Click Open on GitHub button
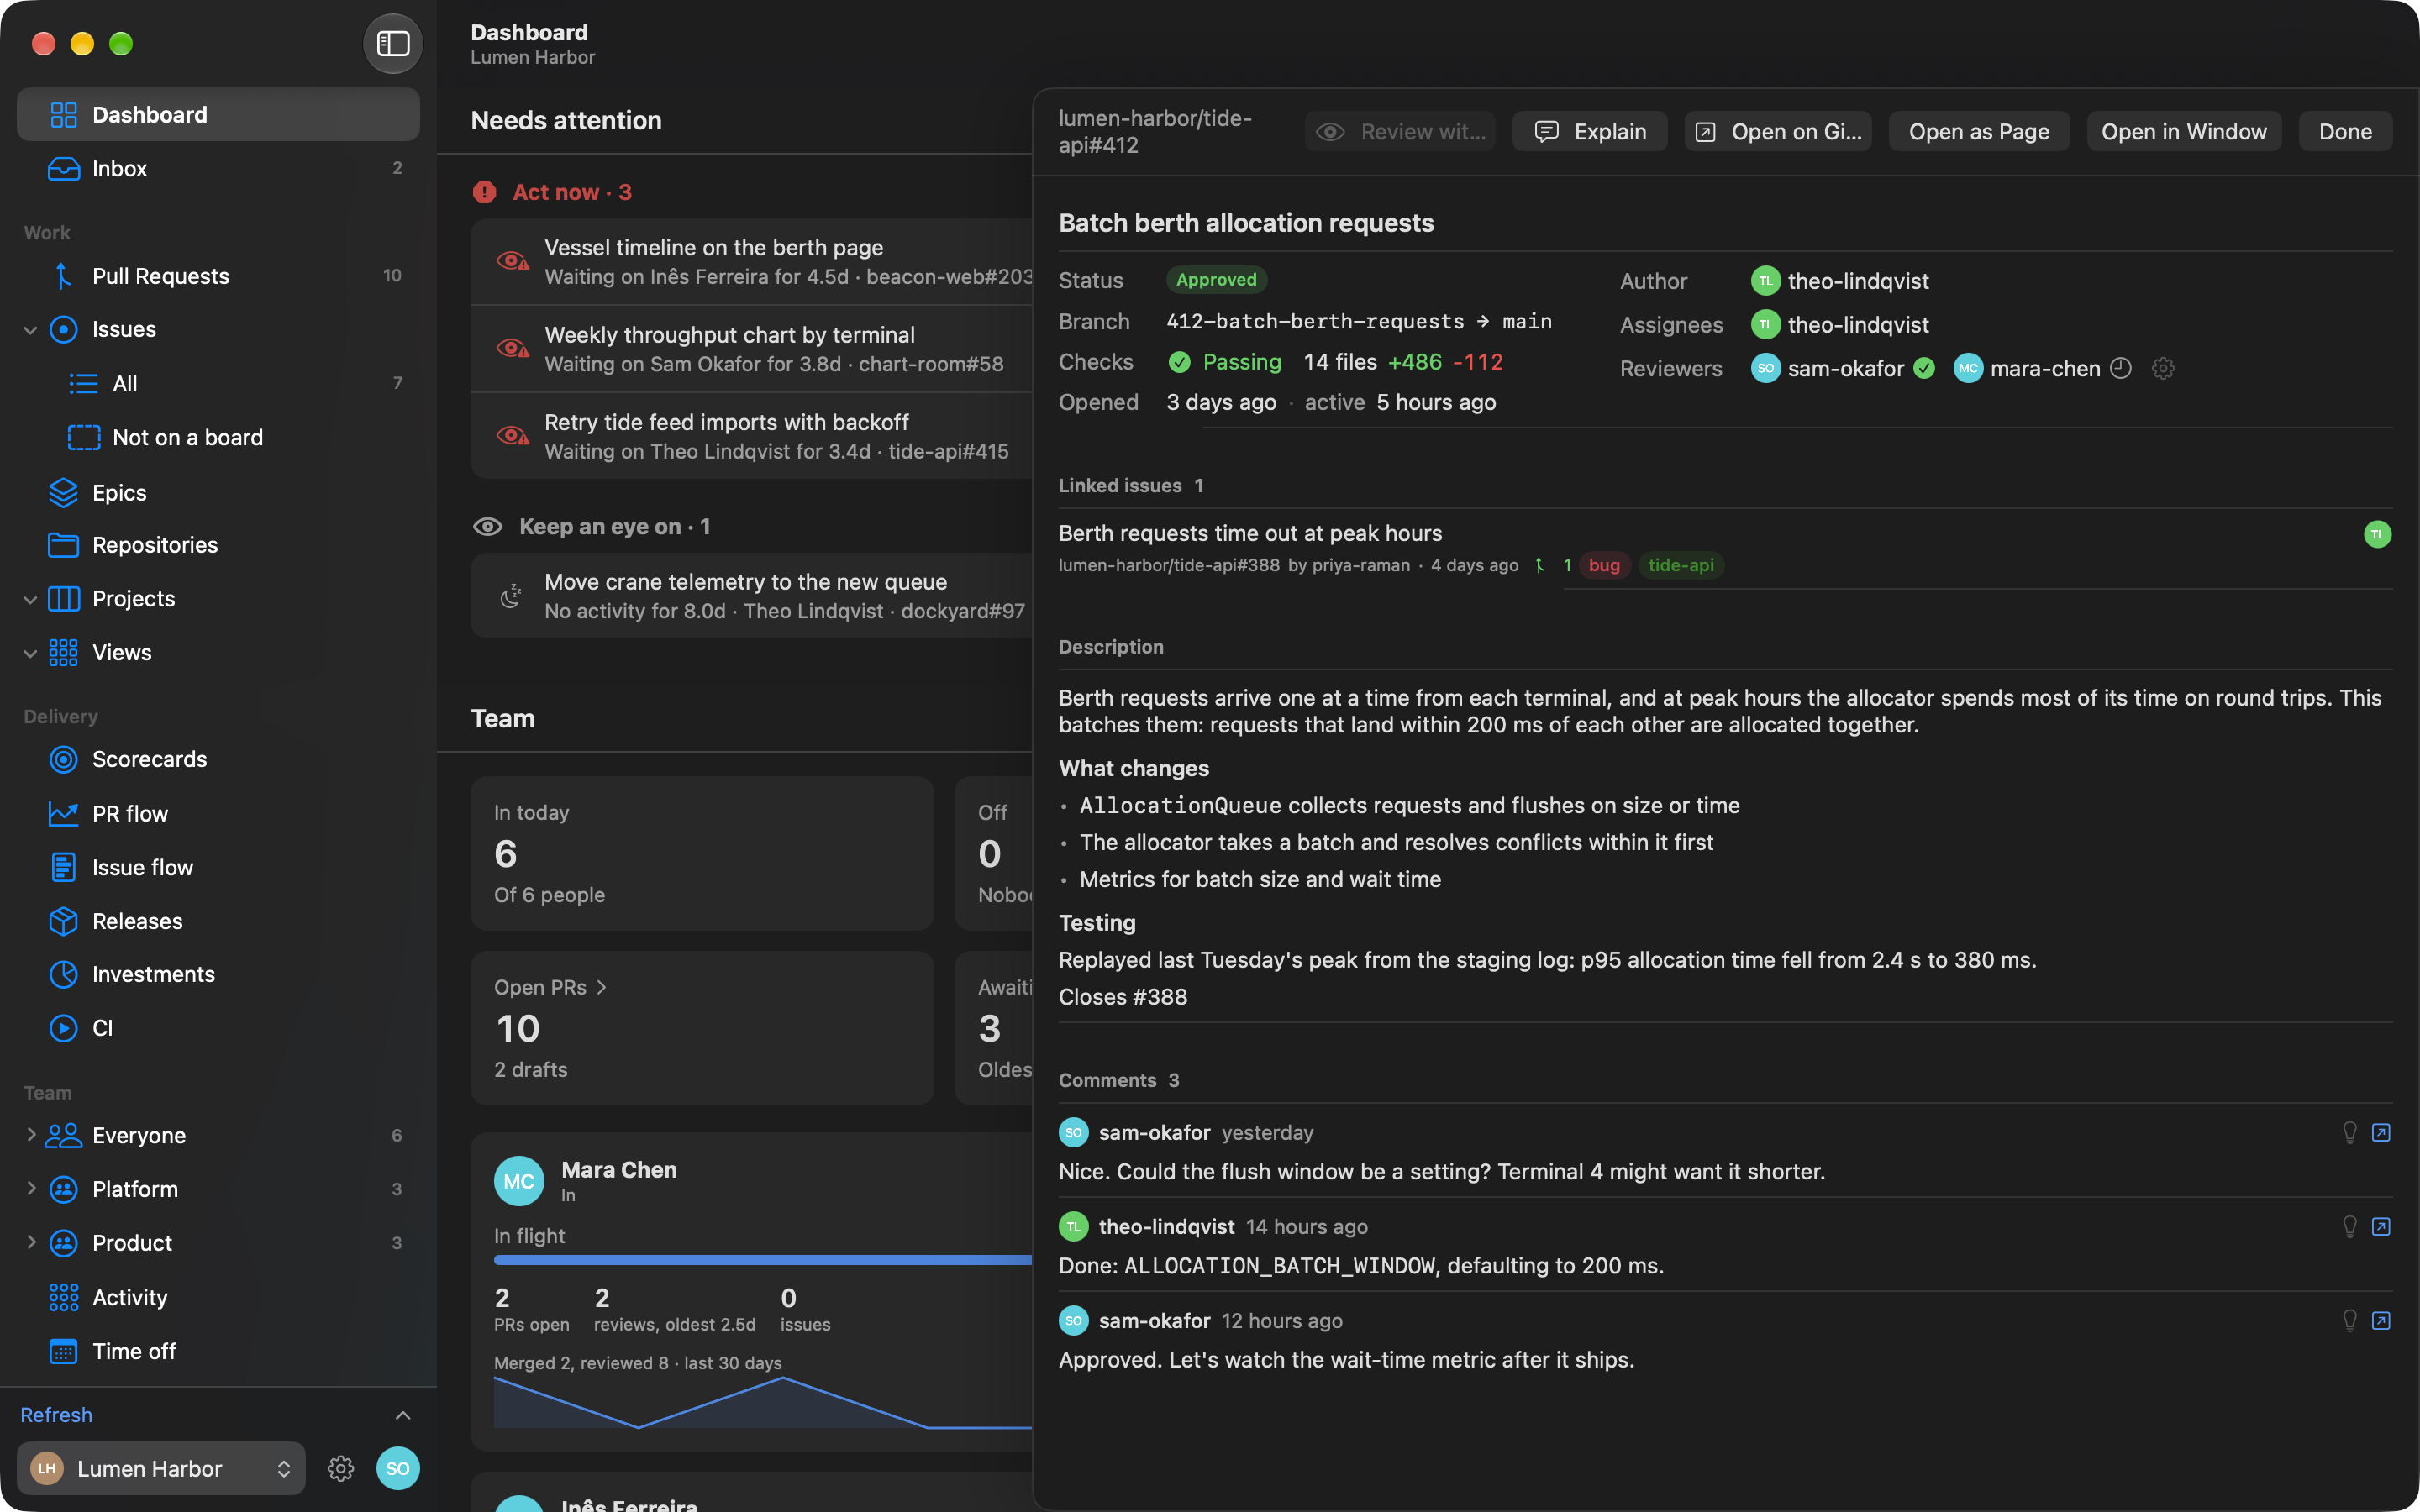 [1778, 131]
